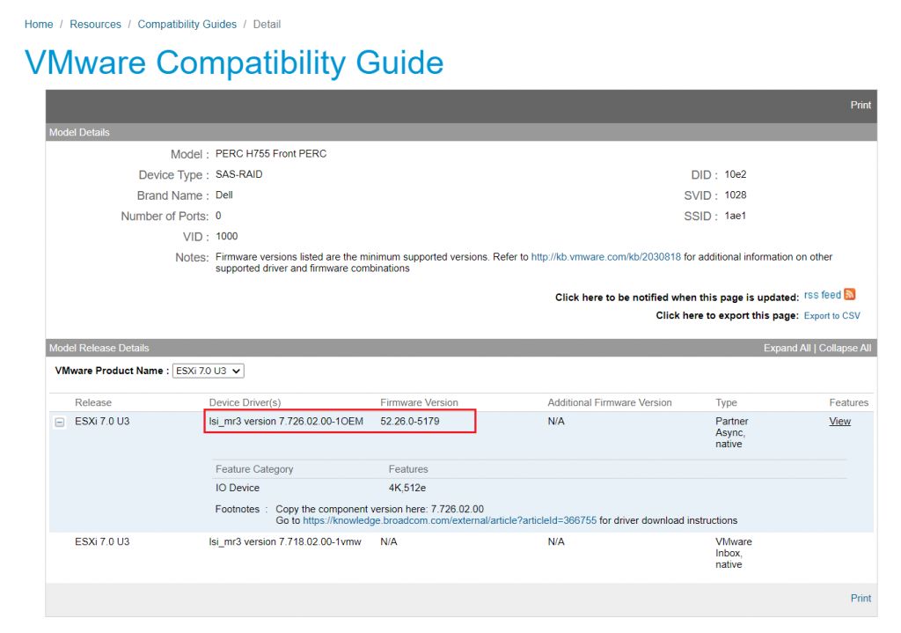Click the rss feed text link
The image size is (901, 633).
tap(823, 295)
